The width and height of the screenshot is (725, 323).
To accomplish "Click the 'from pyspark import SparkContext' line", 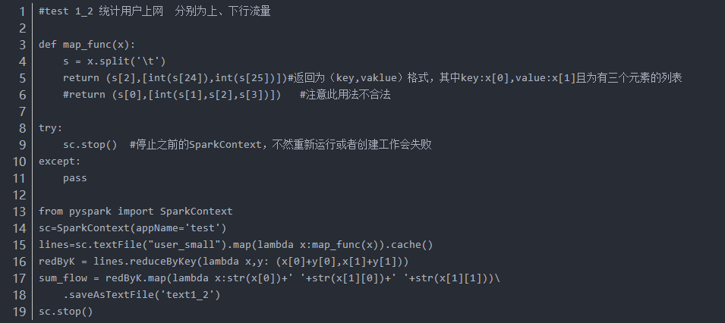I will click(136, 211).
